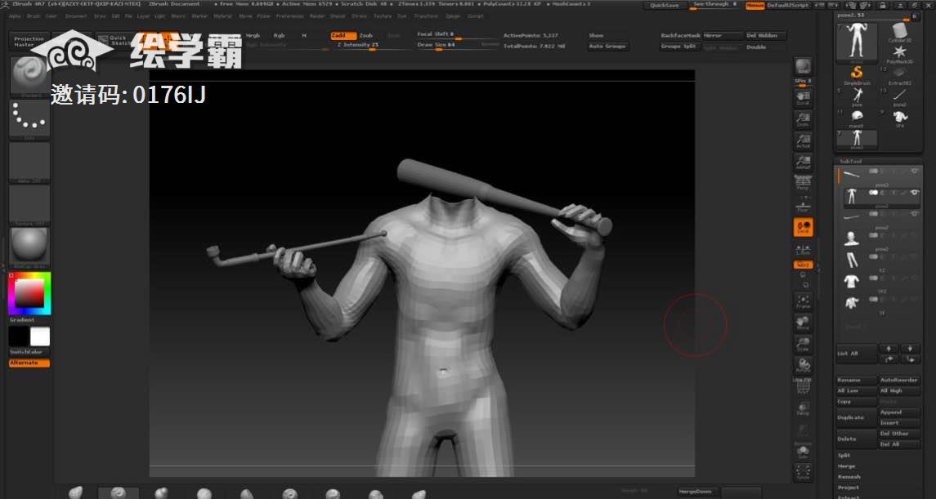This screenshot has height=499, width=936.
Task: Open the current brush thumbnail picker
Action: (29, 77)
